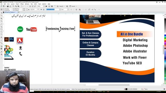This screenshot has width=166, height=93.
Task: Select the Interactive Fill tool
Action: coord(1,55)
